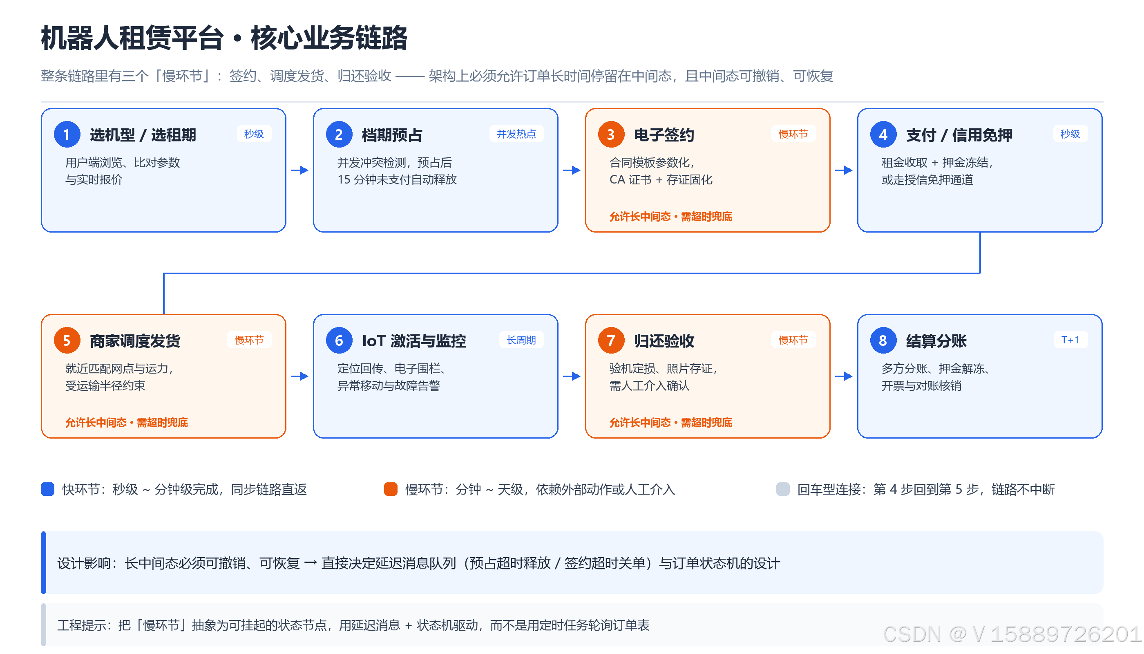Screen dimensions: 1144x654
Task: Click the gray 回车型连接 legend swatch
Action: (x=783, y=489)
